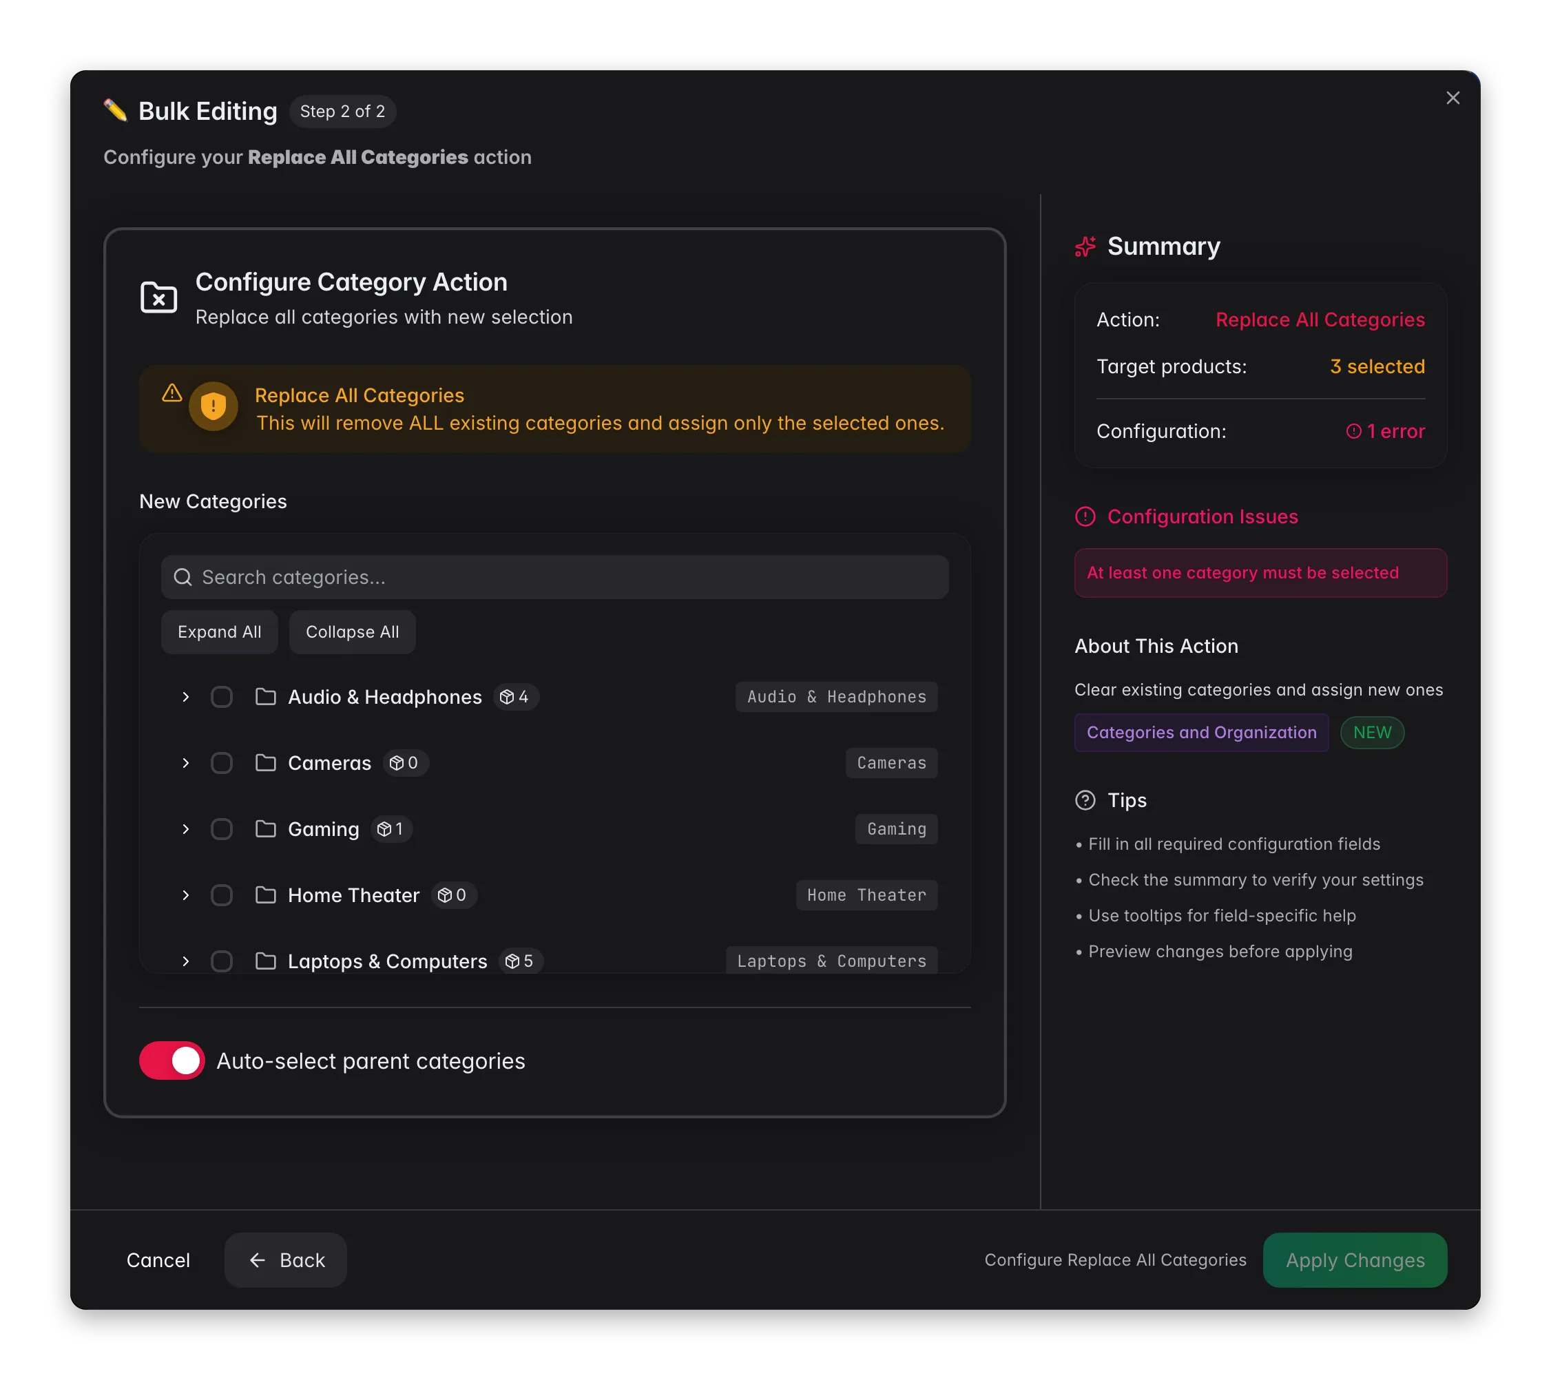Go Back to the previous step
The image size is (1551, 1380).
(x=286, y=1260)
